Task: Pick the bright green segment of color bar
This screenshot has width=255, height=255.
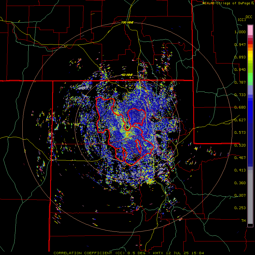Action: tap(250, 77)
